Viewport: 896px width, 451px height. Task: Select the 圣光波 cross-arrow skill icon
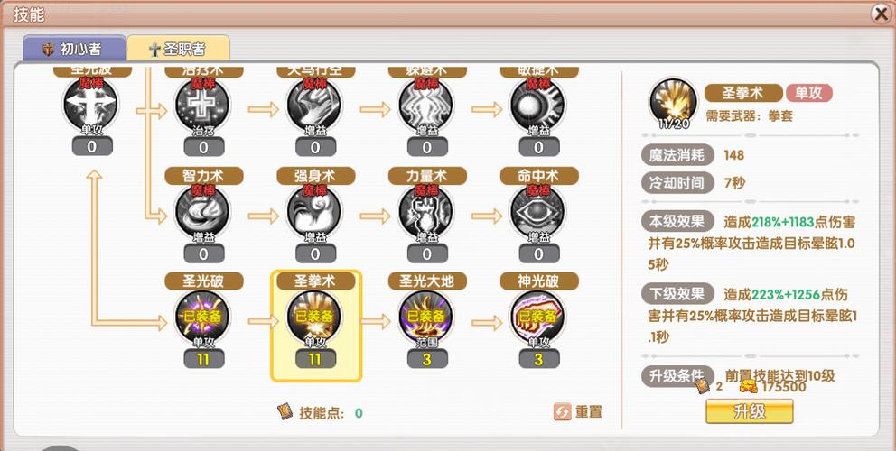pyautogui.click(x=91, y=106)
